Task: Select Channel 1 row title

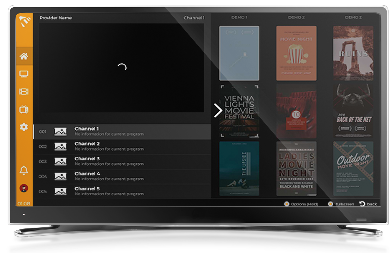Action: click(87, 129)
